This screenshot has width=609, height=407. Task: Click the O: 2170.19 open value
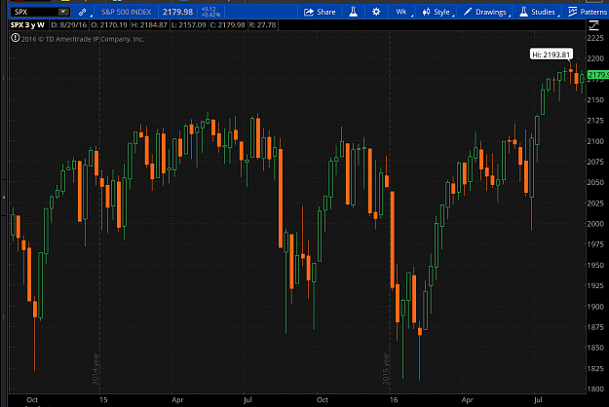point(109,25)
